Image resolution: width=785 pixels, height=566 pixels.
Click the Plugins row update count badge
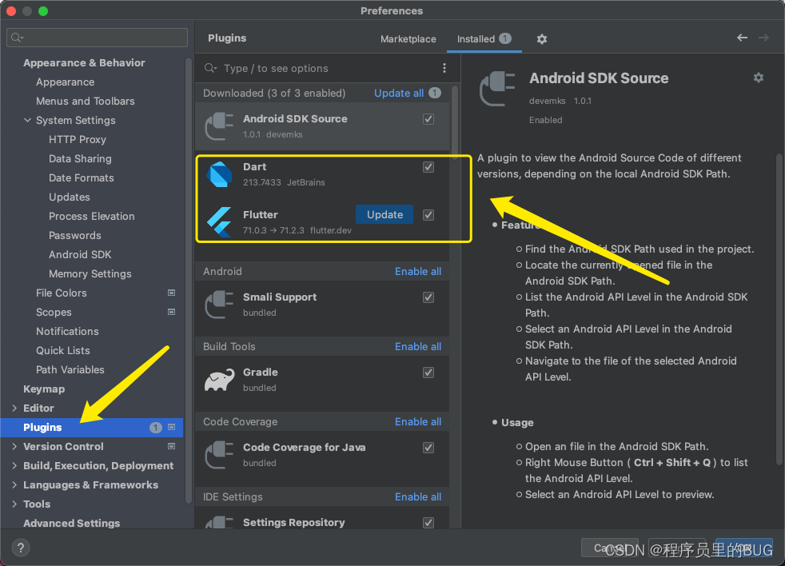tap(156, 427)
